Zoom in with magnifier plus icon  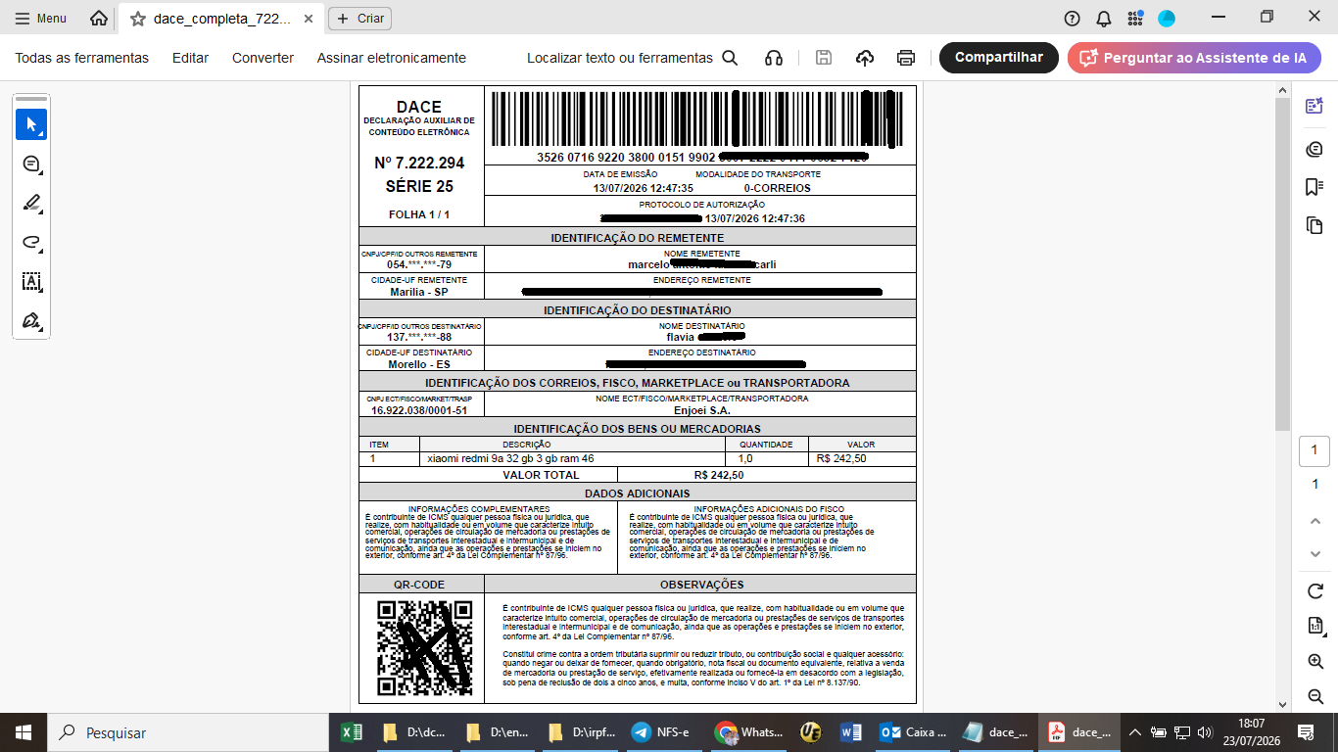coord(1315,662)
